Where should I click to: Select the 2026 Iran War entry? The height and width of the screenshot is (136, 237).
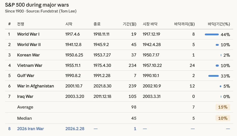point(30,129)
